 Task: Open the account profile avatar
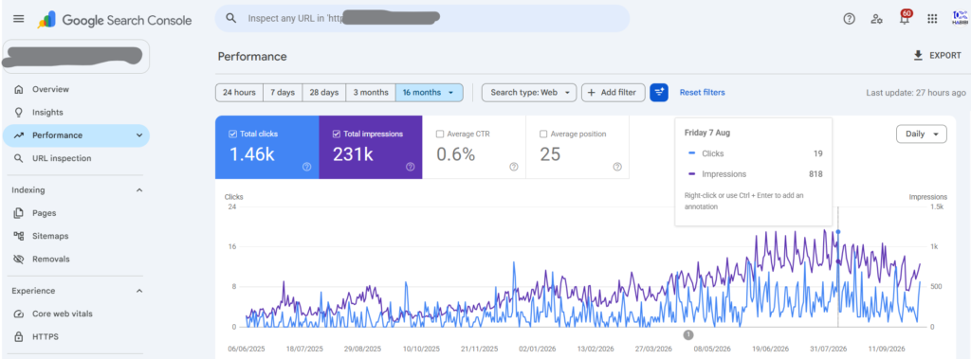(960, 18)
